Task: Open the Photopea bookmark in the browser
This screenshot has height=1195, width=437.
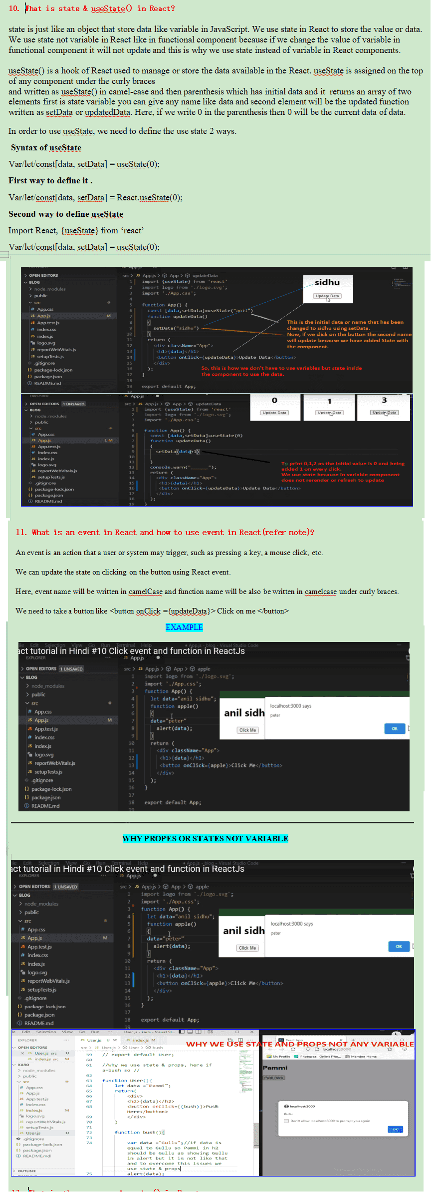Action: coord(317,1056)
